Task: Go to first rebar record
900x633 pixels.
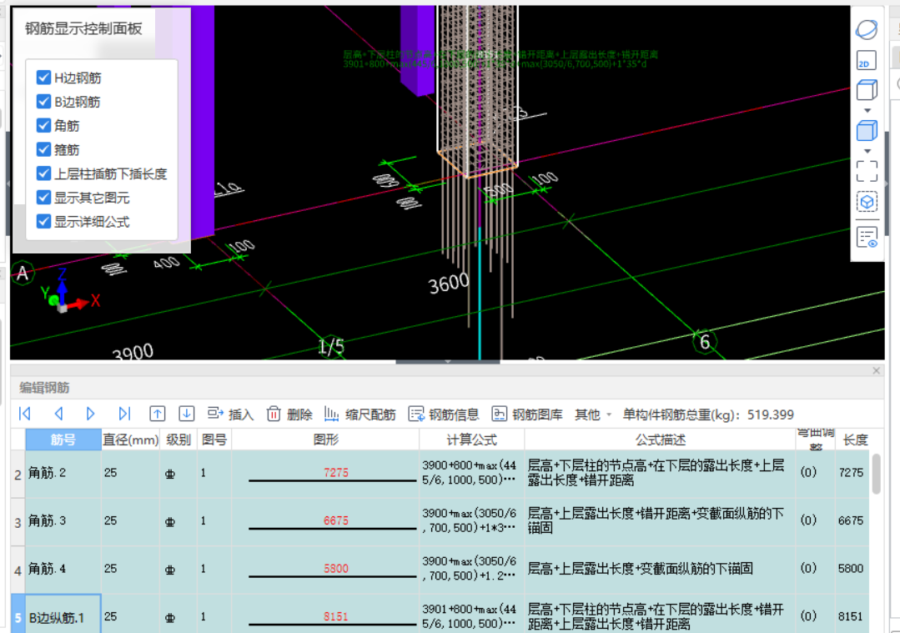Action: tap(25, 414)
